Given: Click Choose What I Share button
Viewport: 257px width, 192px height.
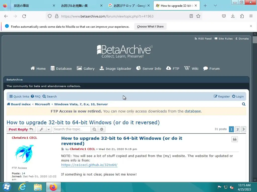Looking at the screenshot, I should pyautogui.click(x=150, y=26).
